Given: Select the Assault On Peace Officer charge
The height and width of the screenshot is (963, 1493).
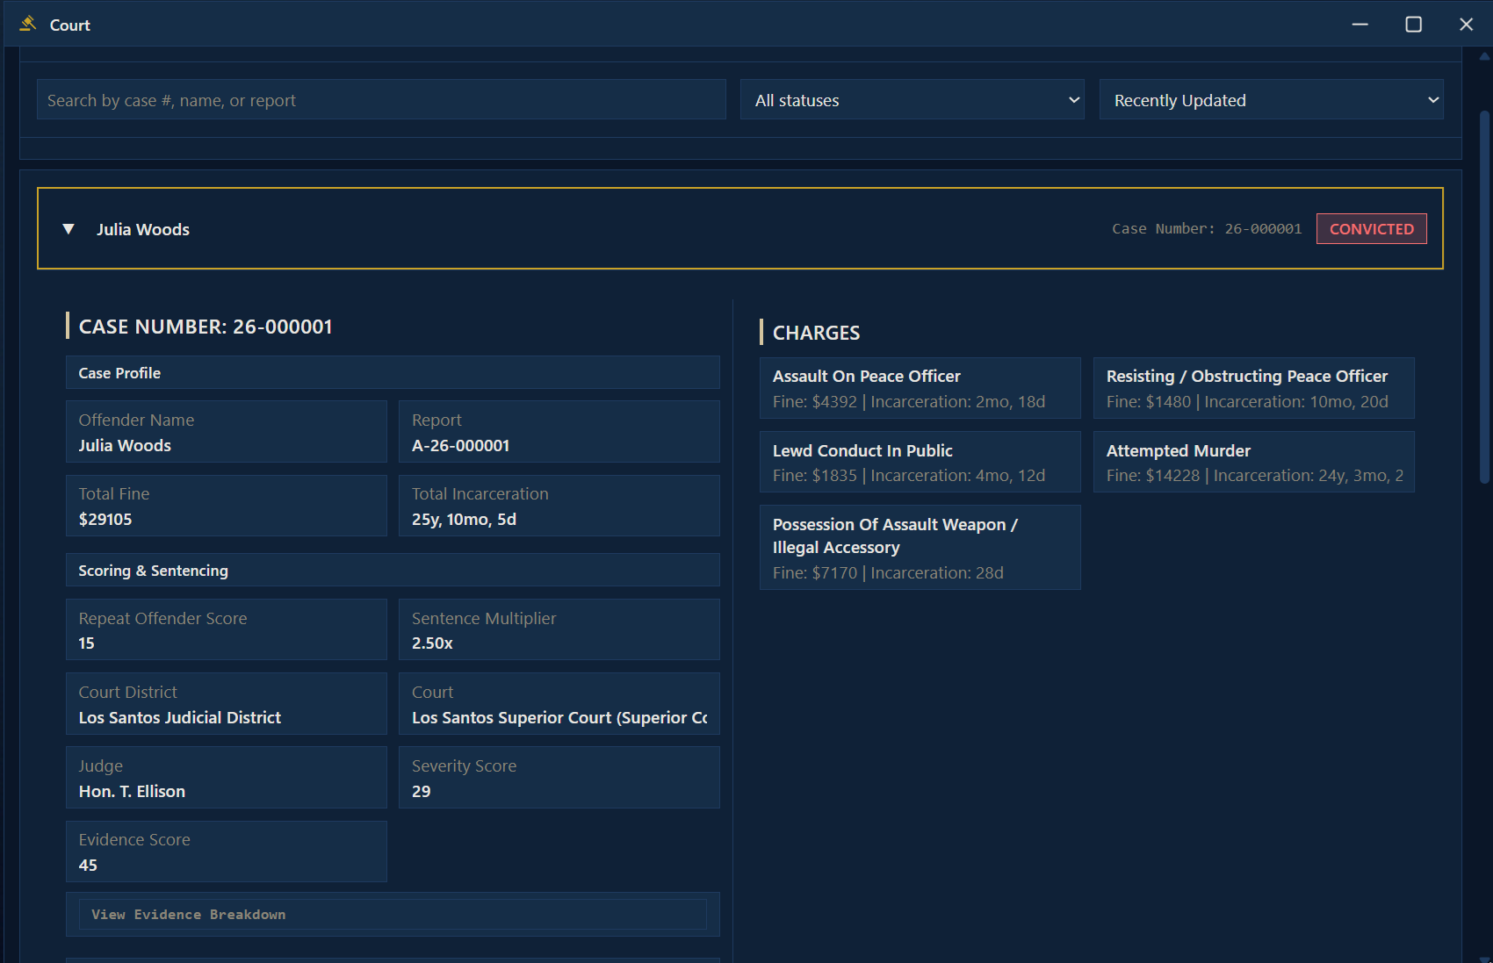Looking at the screenshot, I should (920, 388).
